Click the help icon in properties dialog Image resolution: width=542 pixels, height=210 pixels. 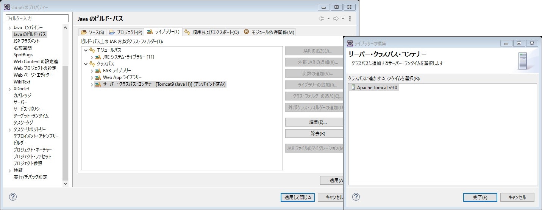click(x=13, y=197)
